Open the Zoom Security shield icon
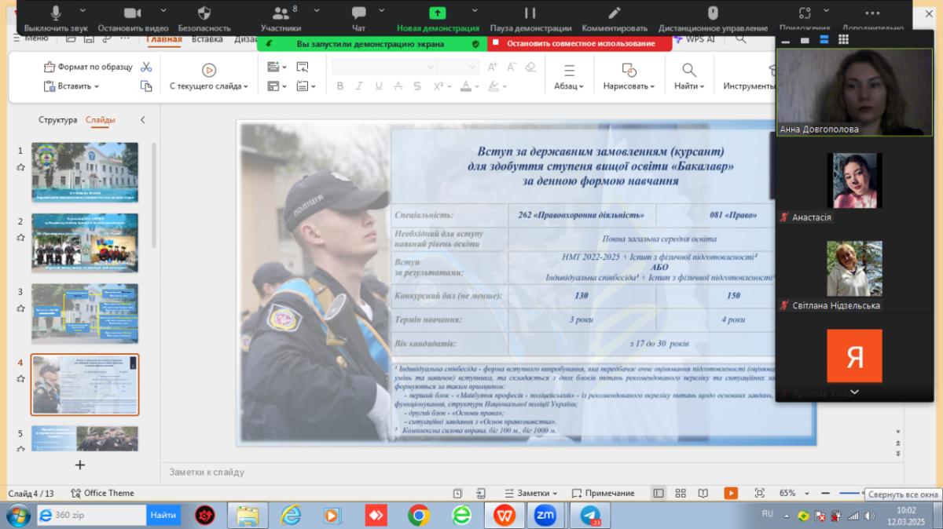Screen dimensions: 943x529 (x=204, y=13)
